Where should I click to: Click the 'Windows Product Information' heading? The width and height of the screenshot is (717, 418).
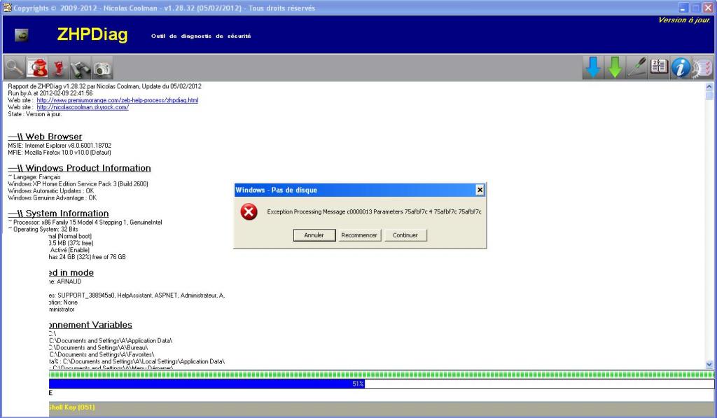click(x=79, y=168)
